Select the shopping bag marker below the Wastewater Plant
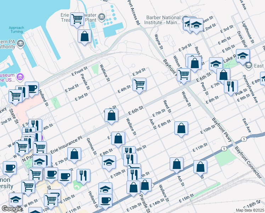This screenshot has width=265, height=213. [85, 36]
